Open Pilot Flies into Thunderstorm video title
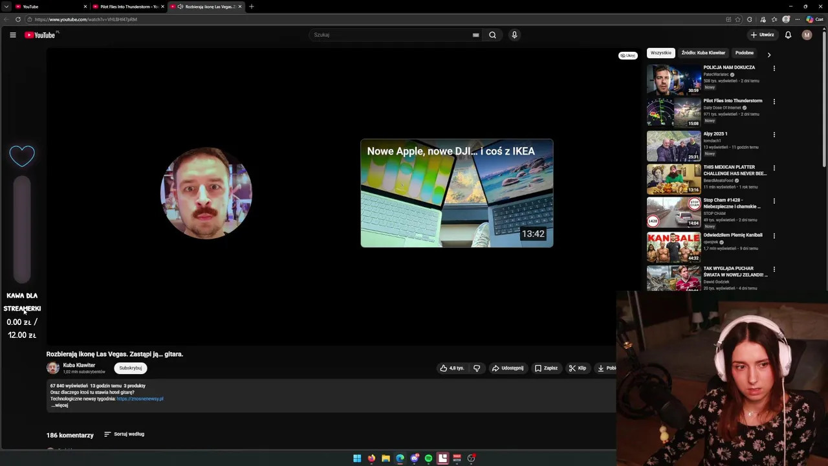The width and height of the screenshot is (828, 466). 733,100
